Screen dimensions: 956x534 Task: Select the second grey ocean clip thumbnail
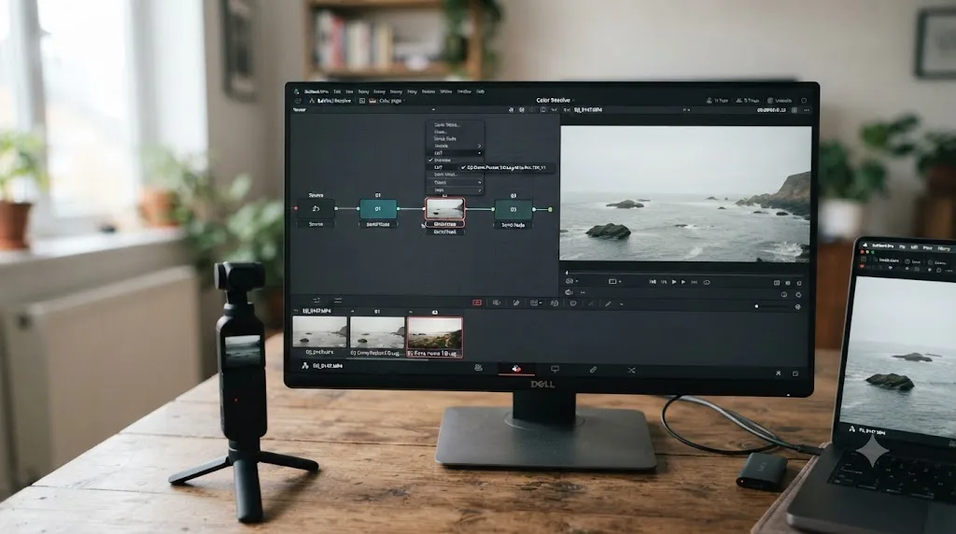[x=377, y=332]
